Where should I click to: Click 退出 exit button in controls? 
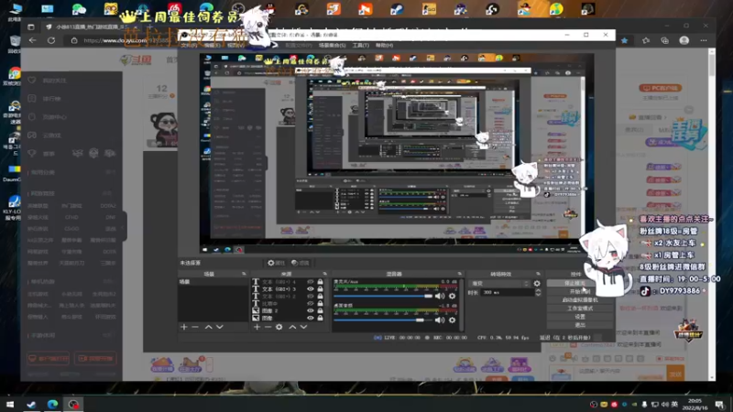click(580, 325)
